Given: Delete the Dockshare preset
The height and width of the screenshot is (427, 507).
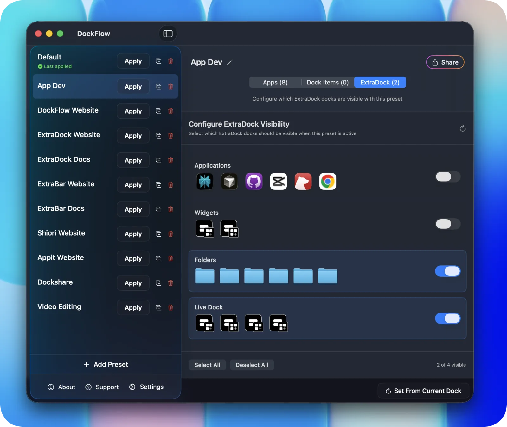Looking at the screenshot, I should (170, 283).
